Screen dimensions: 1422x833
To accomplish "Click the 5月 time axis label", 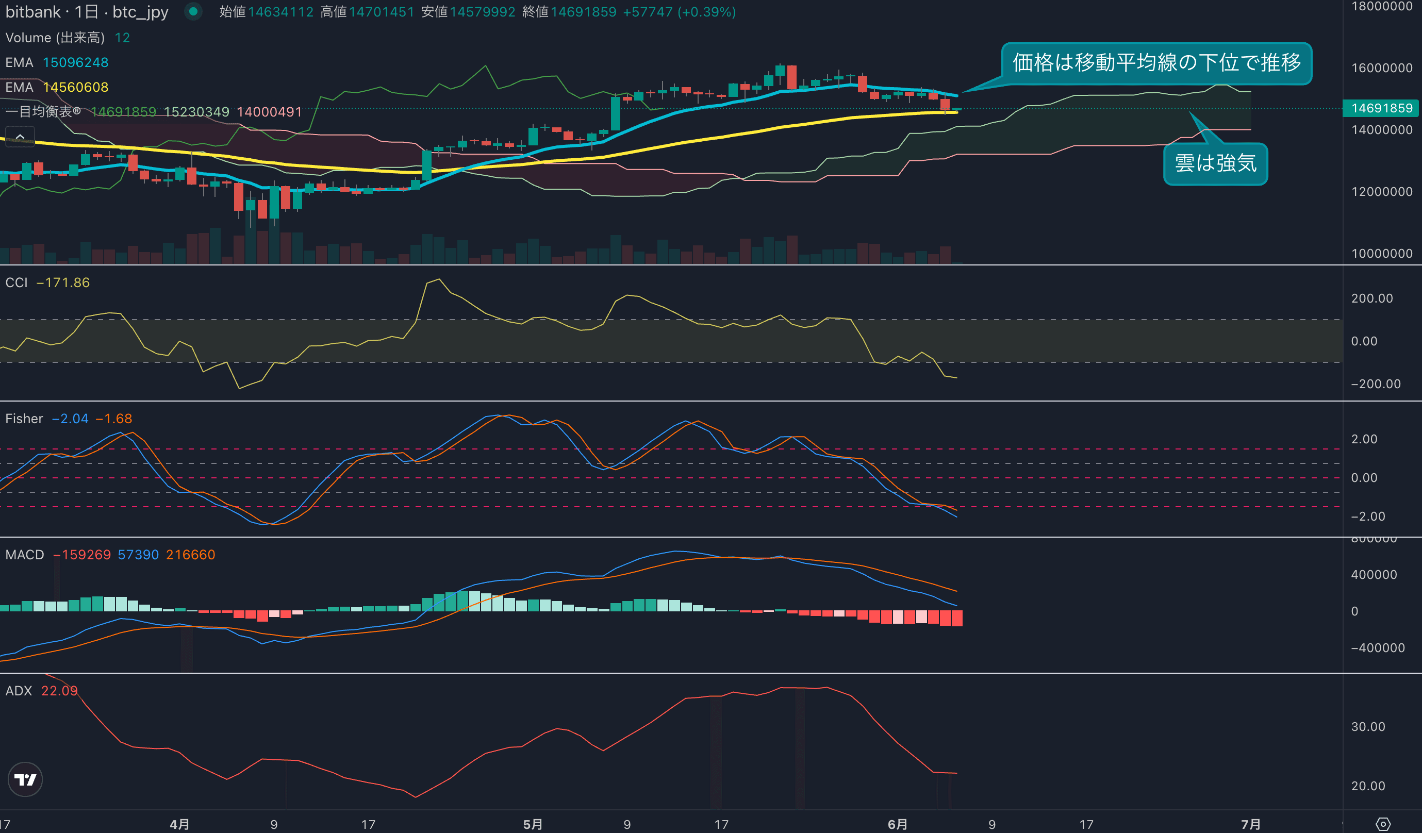I will point(532,824).
